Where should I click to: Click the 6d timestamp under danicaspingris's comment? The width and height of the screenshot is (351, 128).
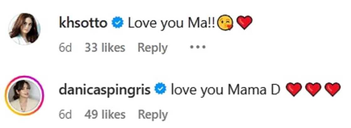(x=65, y=115)
